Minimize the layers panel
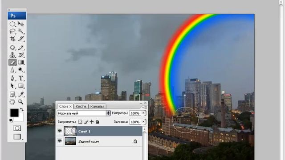Screen dimensions: 285x160 tap(141, 103)
